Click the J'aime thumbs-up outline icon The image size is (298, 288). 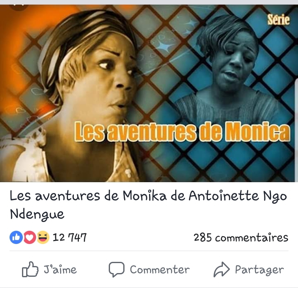[x=30, y=269]
